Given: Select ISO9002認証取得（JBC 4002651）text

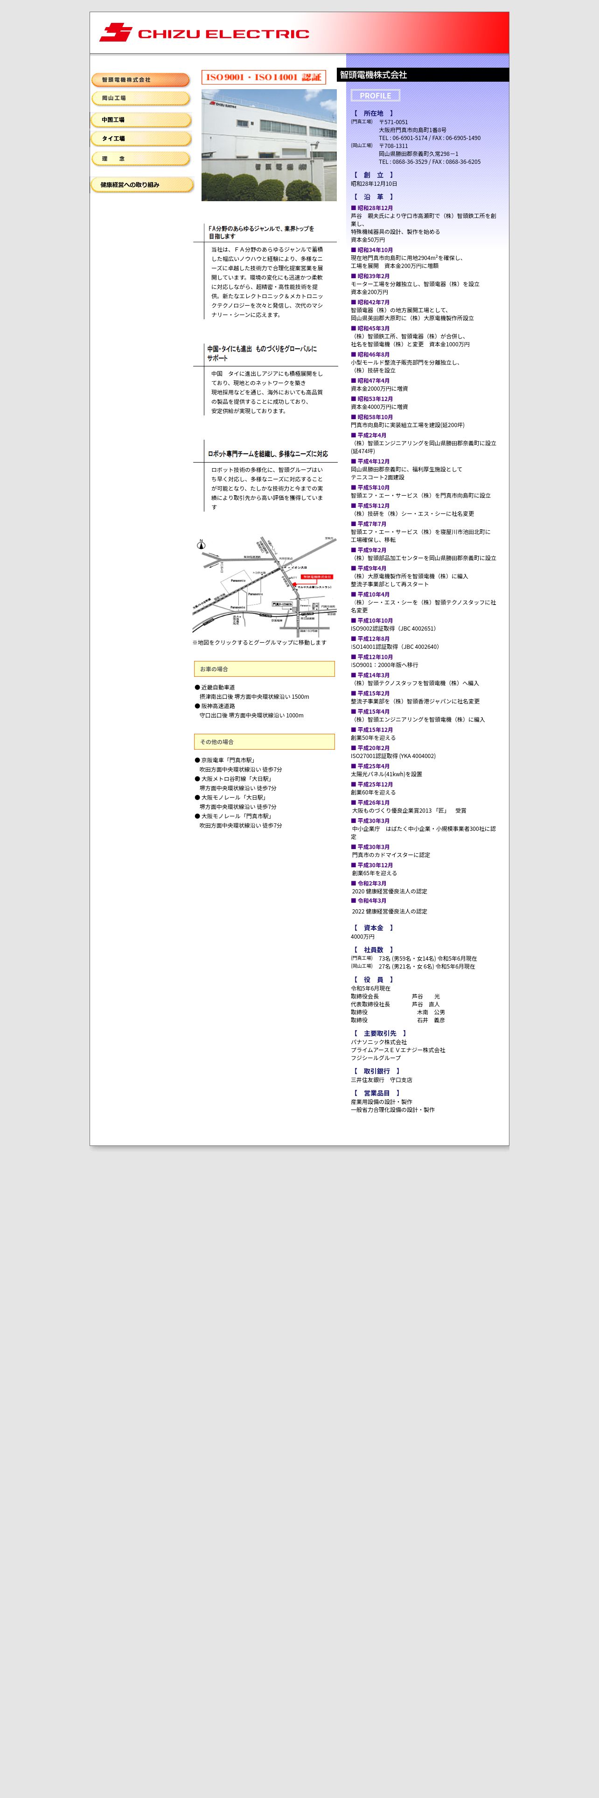Looking at the screenshot, I should [x=393, y=629].
